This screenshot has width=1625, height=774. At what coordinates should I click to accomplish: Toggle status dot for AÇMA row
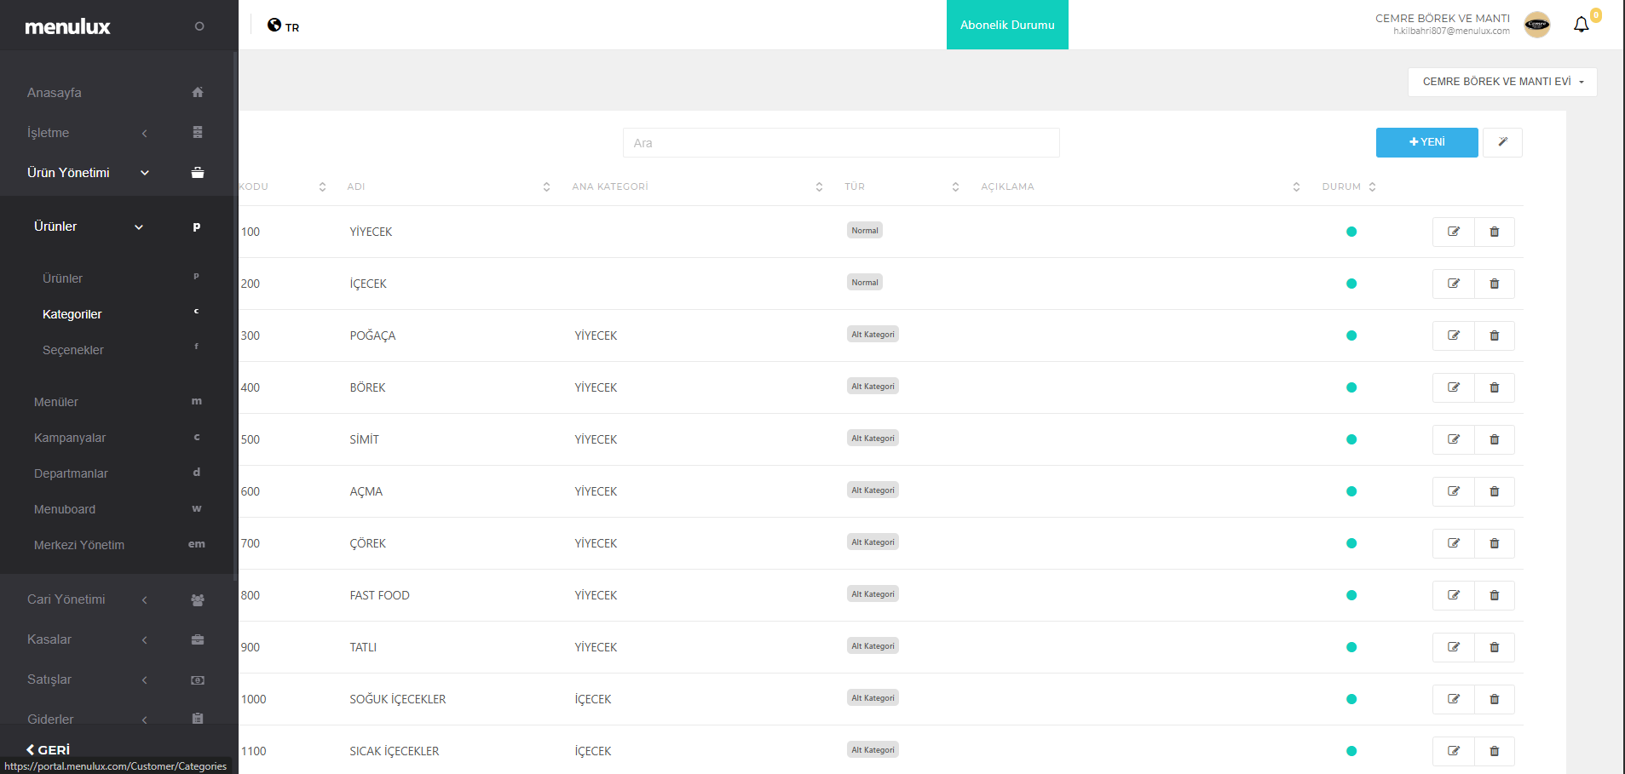(1351, 491)
